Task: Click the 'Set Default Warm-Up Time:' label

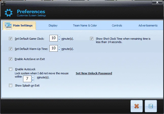Action: click(31, 49)
